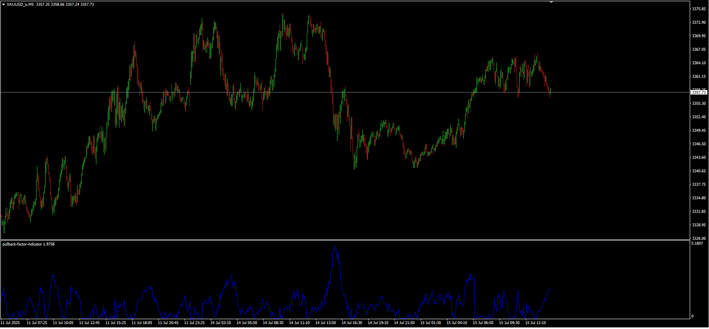This screenshot has height=329, width=709.
Task: Click the 3340.65 price axis label
Action: point(699,171)
